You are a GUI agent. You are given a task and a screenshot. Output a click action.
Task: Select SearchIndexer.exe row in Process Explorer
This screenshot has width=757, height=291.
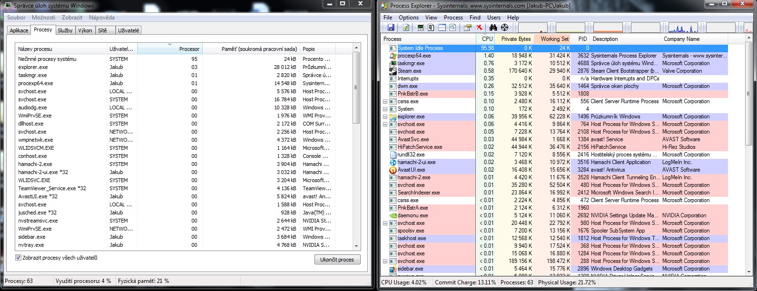click(555, 193)
